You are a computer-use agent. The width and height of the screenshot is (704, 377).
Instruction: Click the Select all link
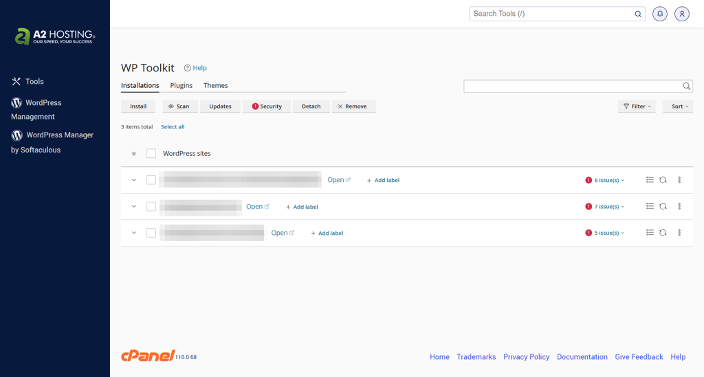pyautogui.click(x=173, y=127)
